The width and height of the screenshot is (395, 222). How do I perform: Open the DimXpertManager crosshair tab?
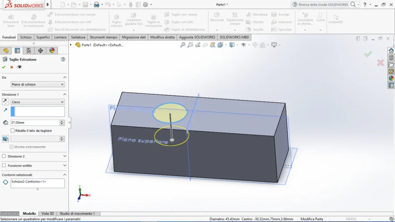pyautogui.click(x=40, y=51)
